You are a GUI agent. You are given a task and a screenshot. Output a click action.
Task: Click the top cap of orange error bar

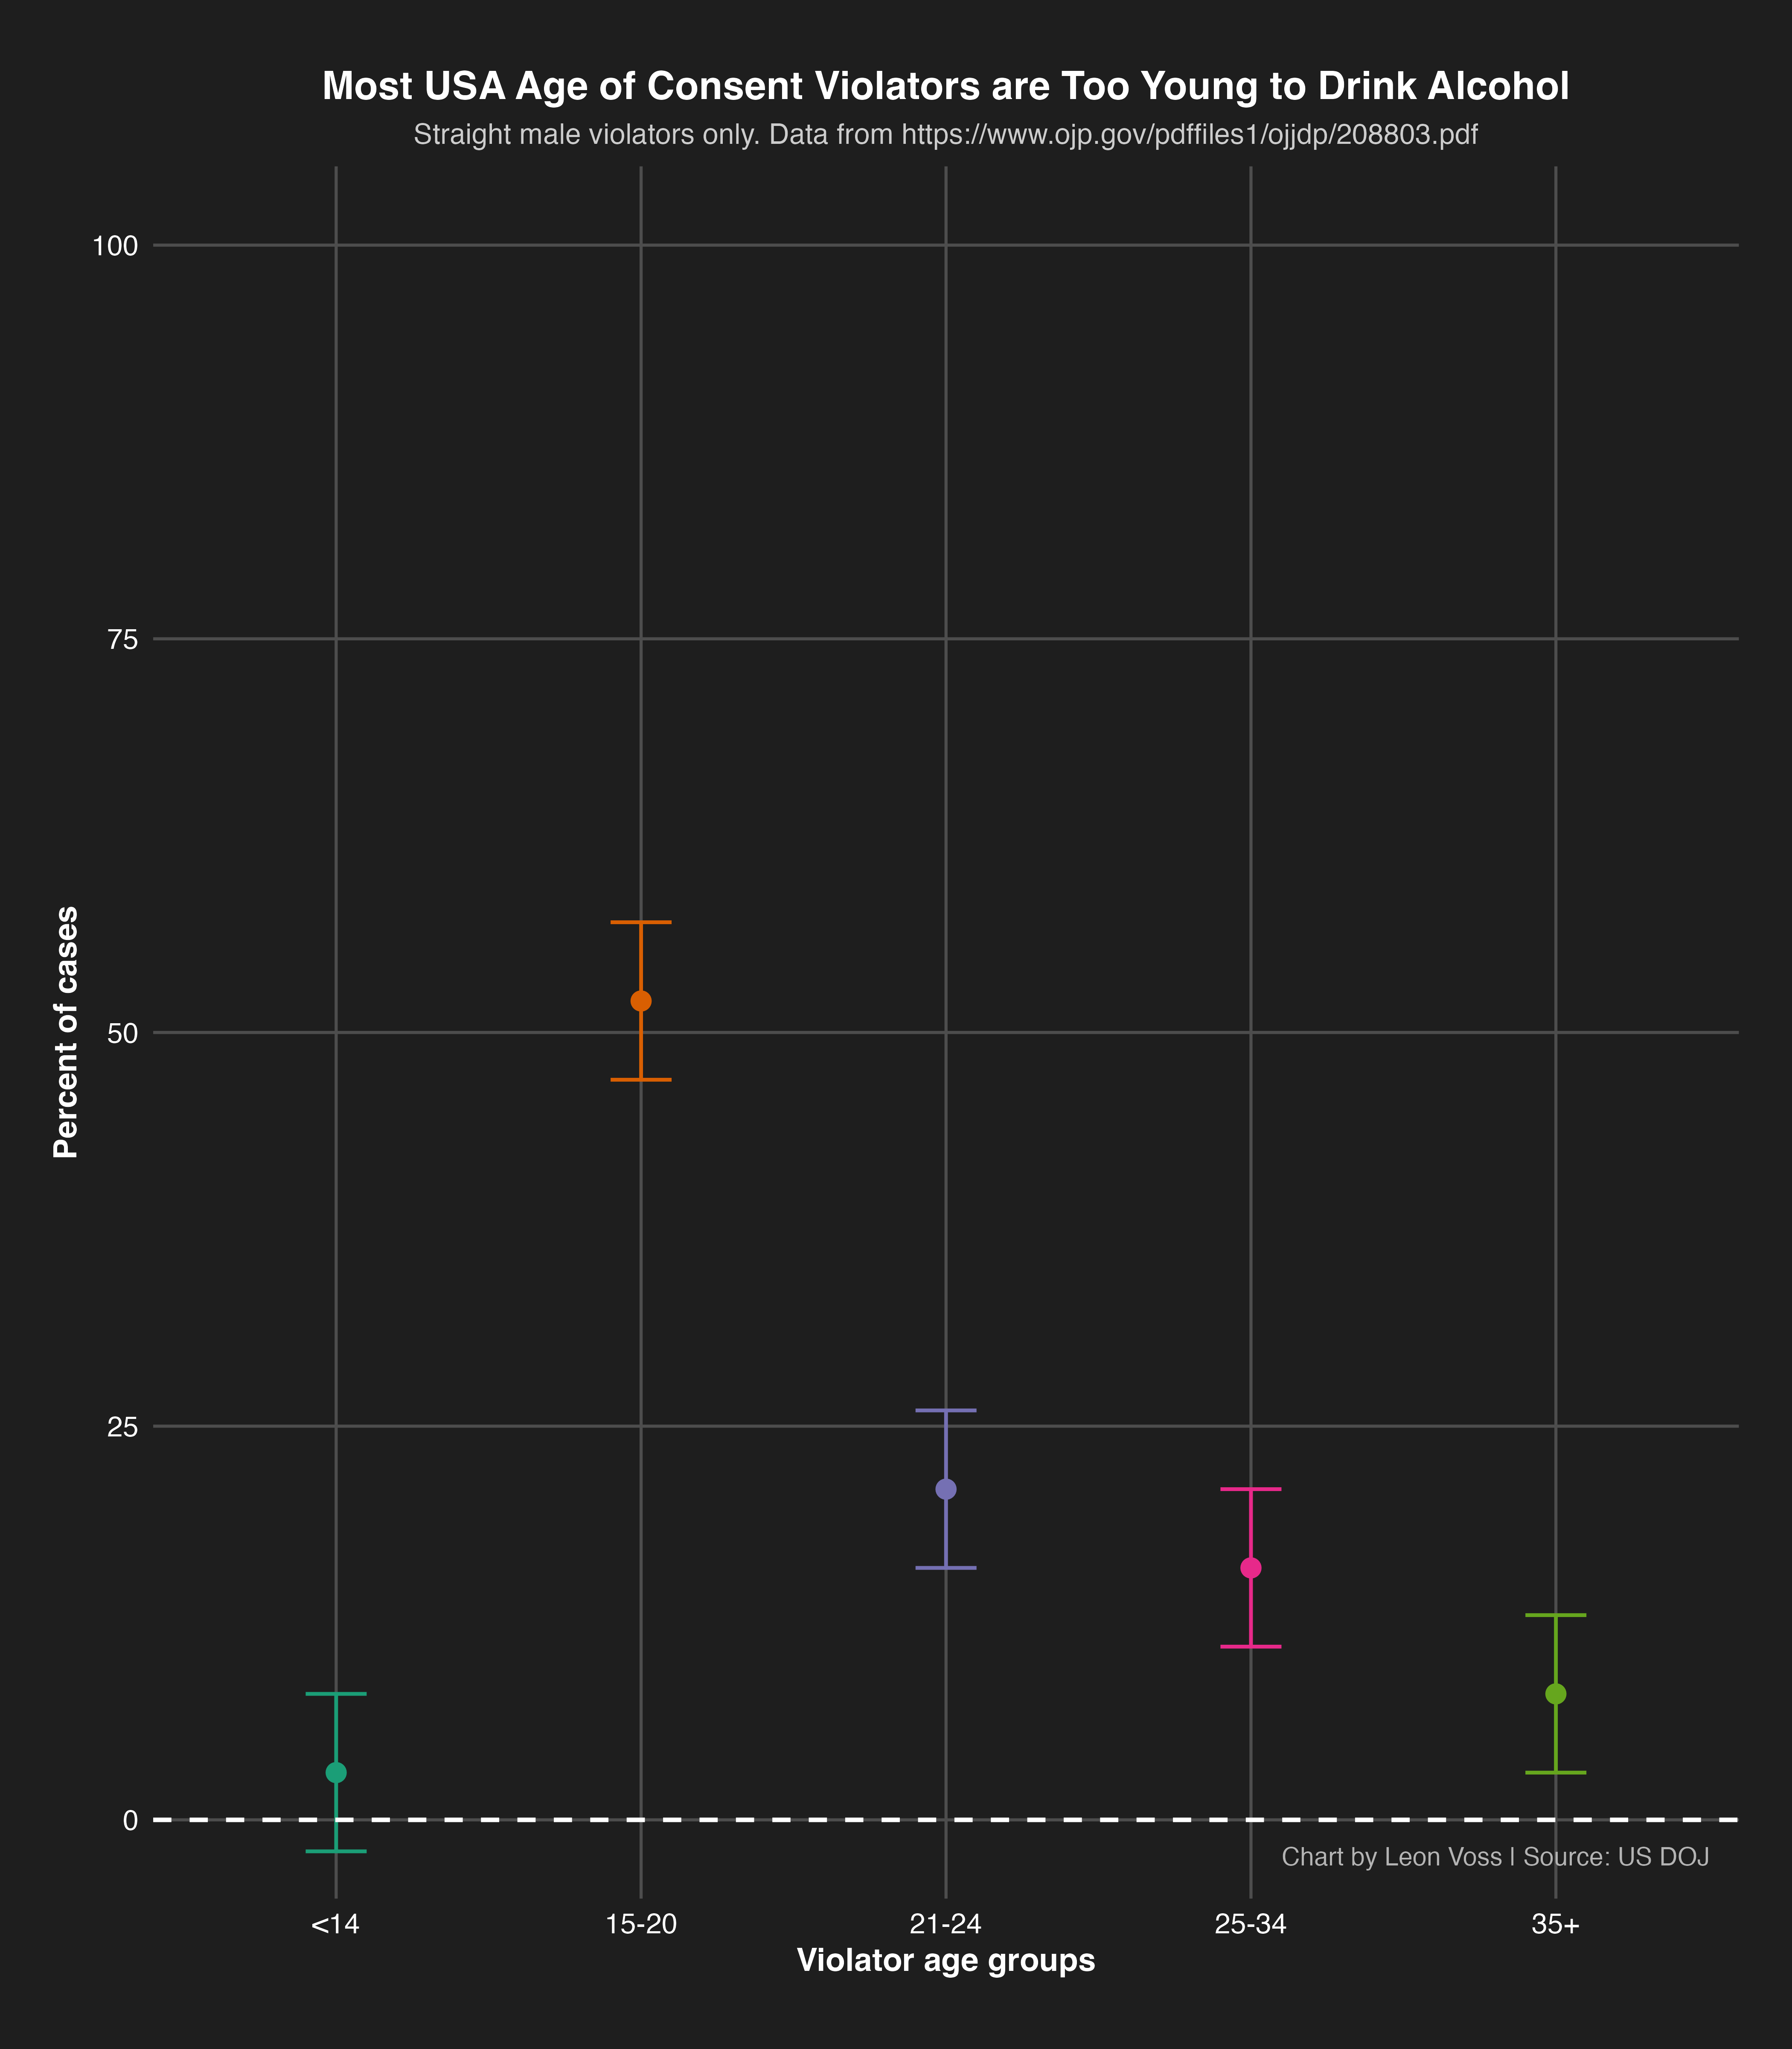tap(641, 922)
